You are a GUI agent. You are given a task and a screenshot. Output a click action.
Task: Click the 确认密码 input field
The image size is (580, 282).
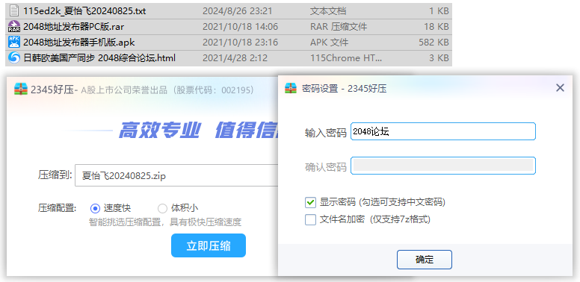coord(442,166)
